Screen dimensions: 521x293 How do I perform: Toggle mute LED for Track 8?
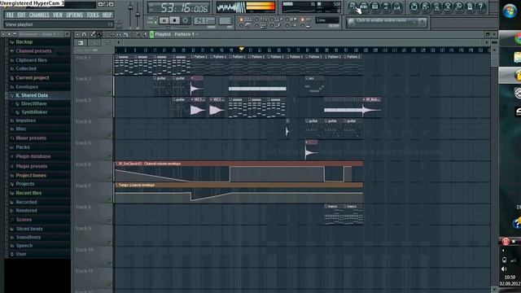[x=109, y=221]
